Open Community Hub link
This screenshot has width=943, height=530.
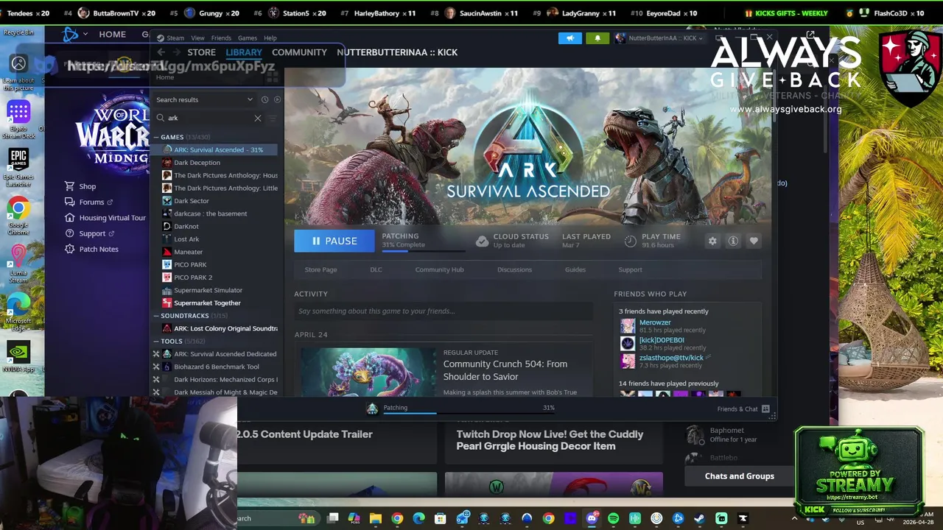(439, 269)
